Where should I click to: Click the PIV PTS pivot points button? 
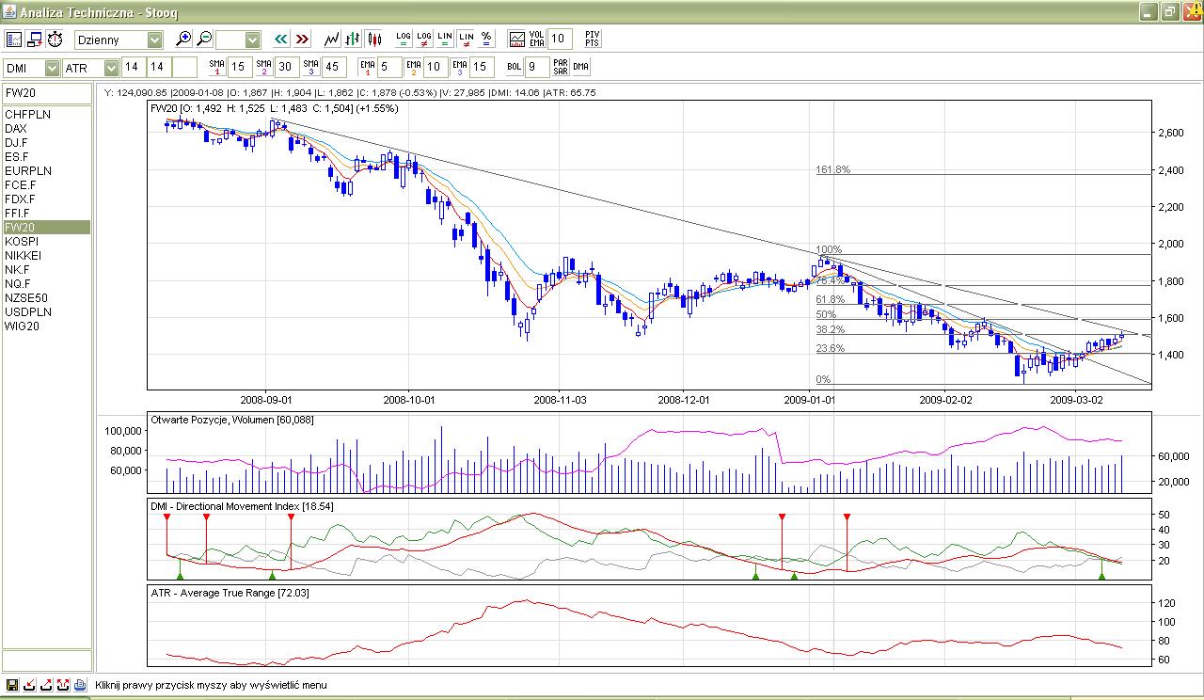(592, 40)
